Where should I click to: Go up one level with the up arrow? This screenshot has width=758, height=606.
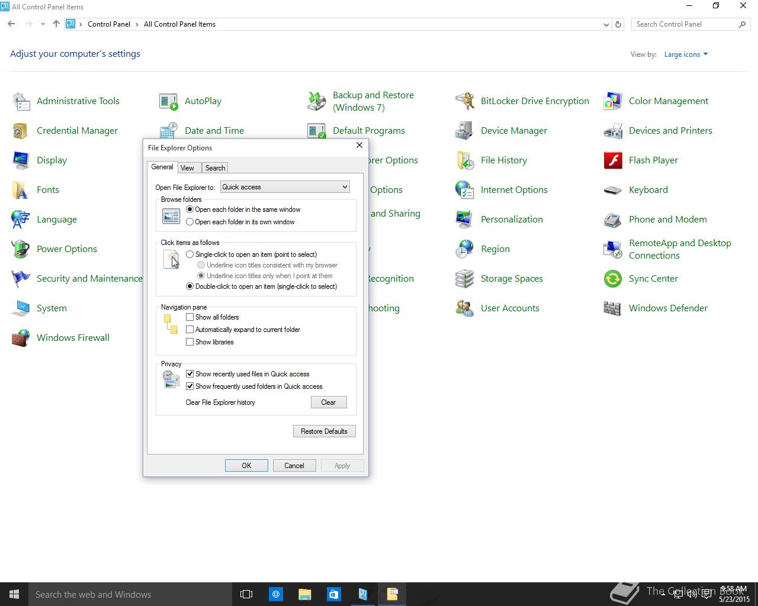click(x=56, y=24)
